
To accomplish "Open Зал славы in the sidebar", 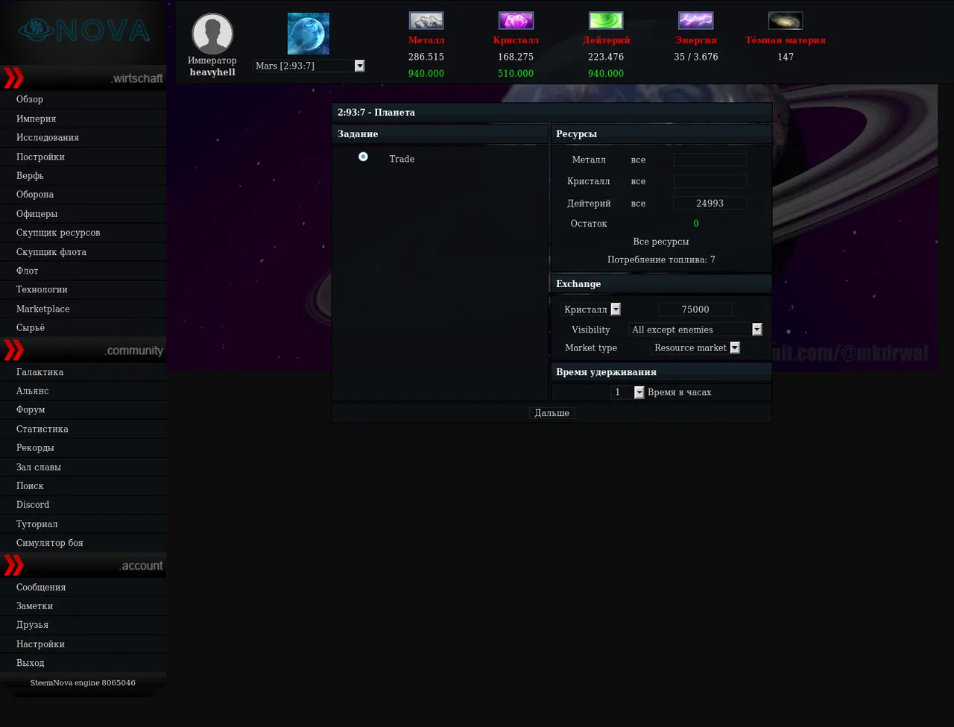I will pyautogui.click(x=83, y=467).
